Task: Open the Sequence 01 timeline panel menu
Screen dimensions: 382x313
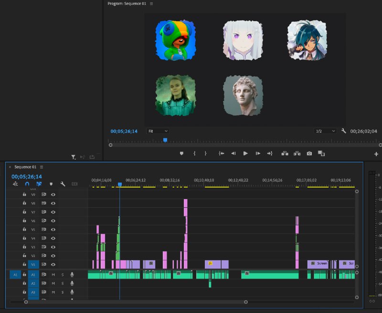Action: click(42, 167)
